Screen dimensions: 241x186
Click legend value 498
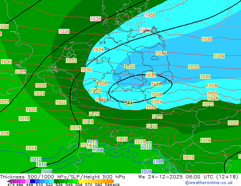coord(30,184)
